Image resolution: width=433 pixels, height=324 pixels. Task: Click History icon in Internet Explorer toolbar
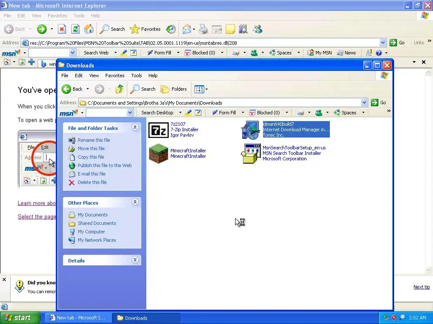pyautogui.click(x=171, y=29)
